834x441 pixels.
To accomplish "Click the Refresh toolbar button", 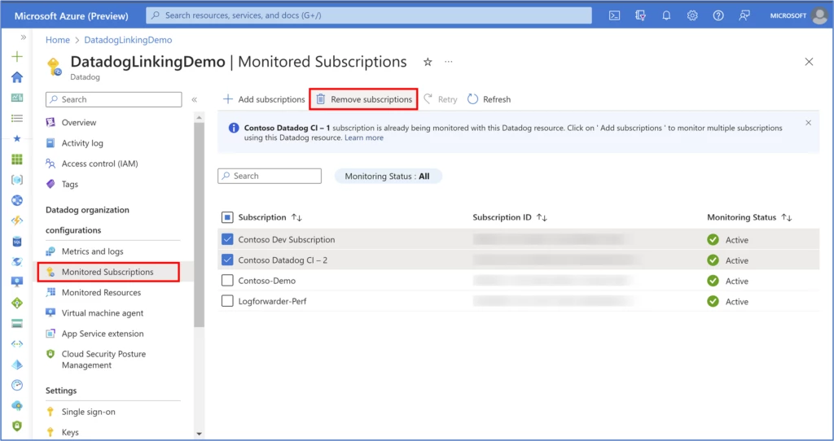I will pyautogui.click(x=489, y=99).
